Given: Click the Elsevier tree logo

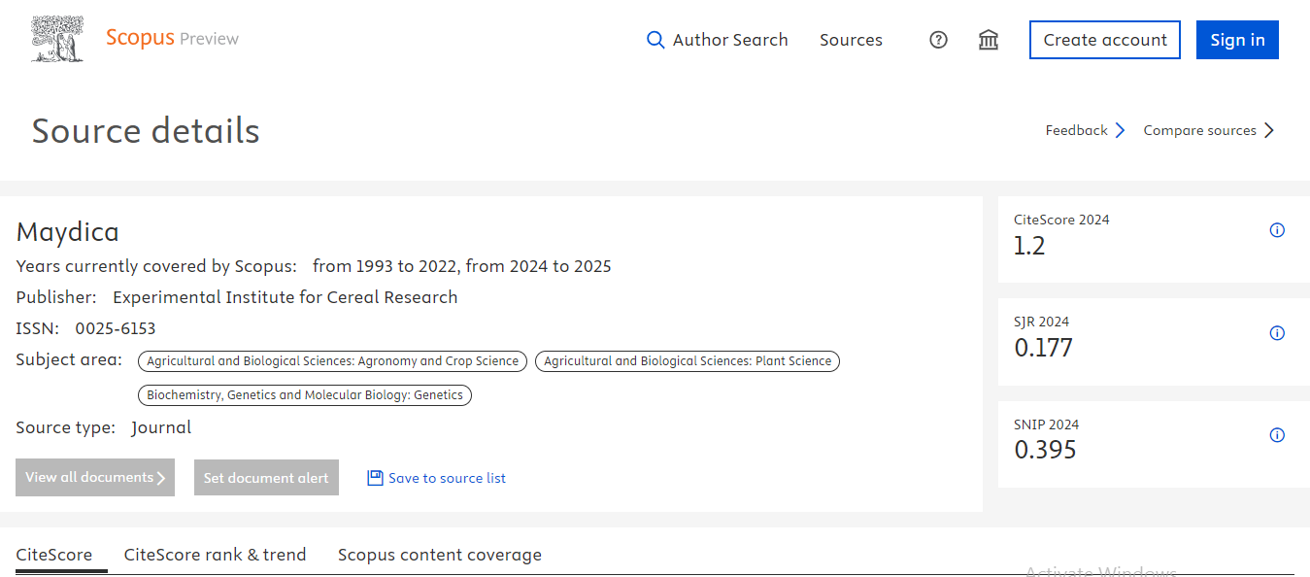Looking at the screenshot, I should point(57,40).
